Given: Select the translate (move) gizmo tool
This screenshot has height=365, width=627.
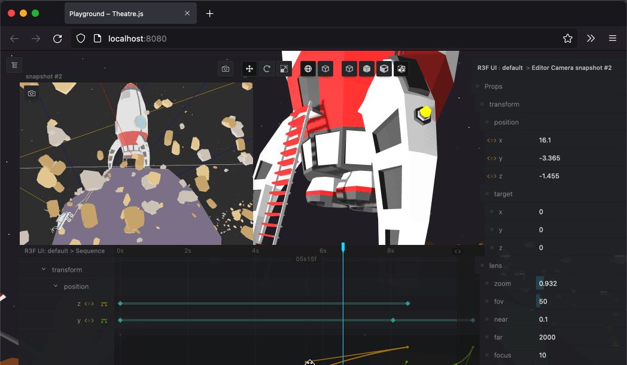Looking at the screenshot, I should pos(249,69).
